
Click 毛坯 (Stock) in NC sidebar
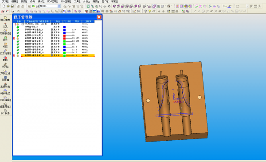tap(5, 45)
